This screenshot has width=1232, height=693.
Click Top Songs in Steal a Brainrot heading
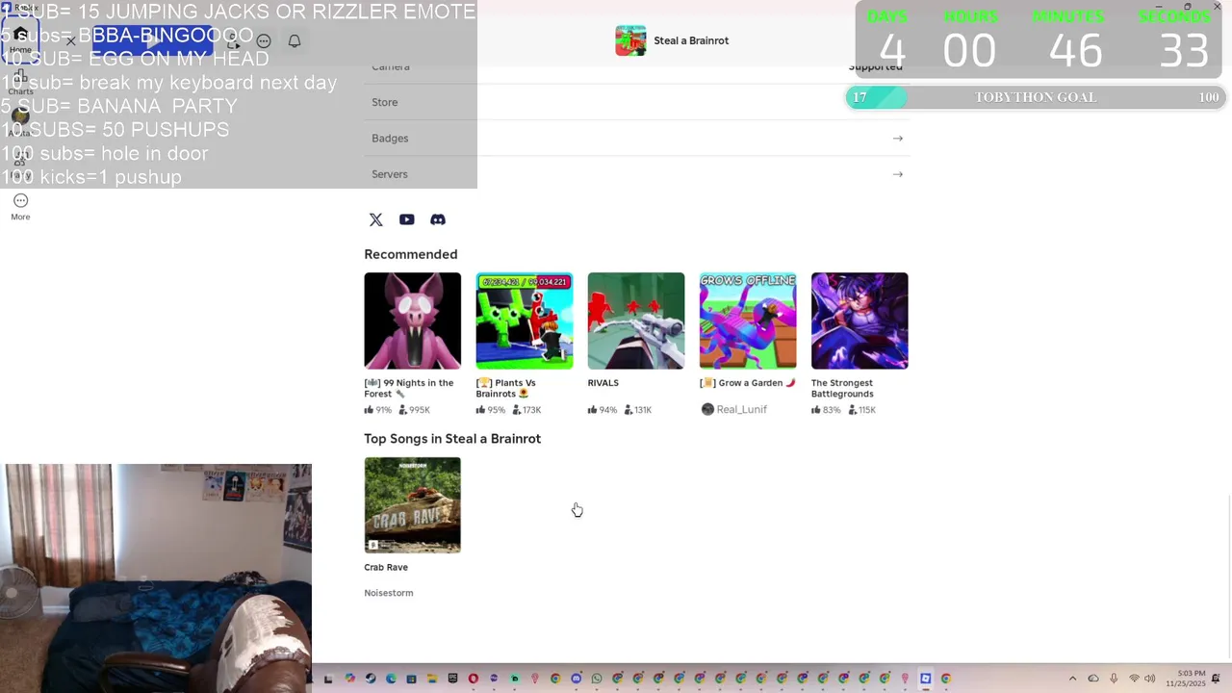click(x=452, y=439)
